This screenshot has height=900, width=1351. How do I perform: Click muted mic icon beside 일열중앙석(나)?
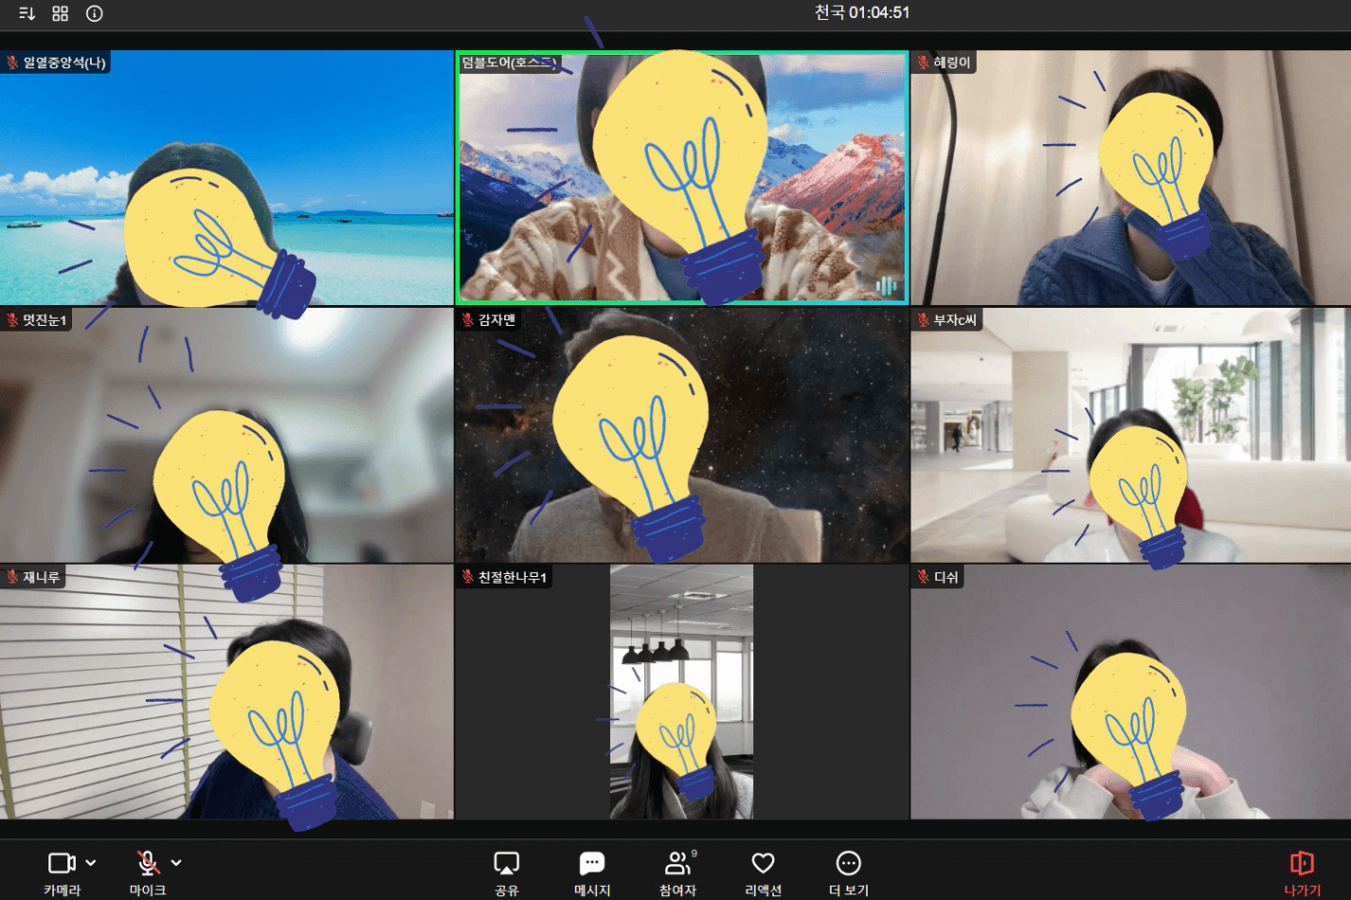coord(12,63)
